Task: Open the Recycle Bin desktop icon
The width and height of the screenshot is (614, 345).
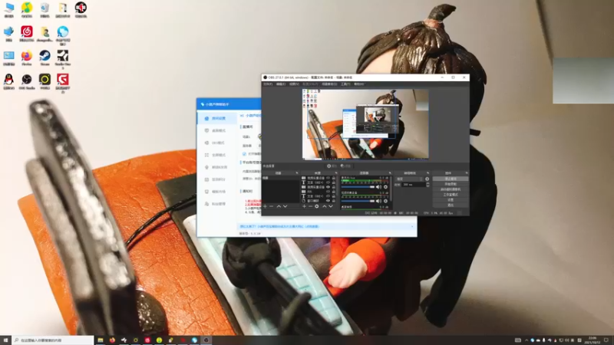Action: coord(45,9)
